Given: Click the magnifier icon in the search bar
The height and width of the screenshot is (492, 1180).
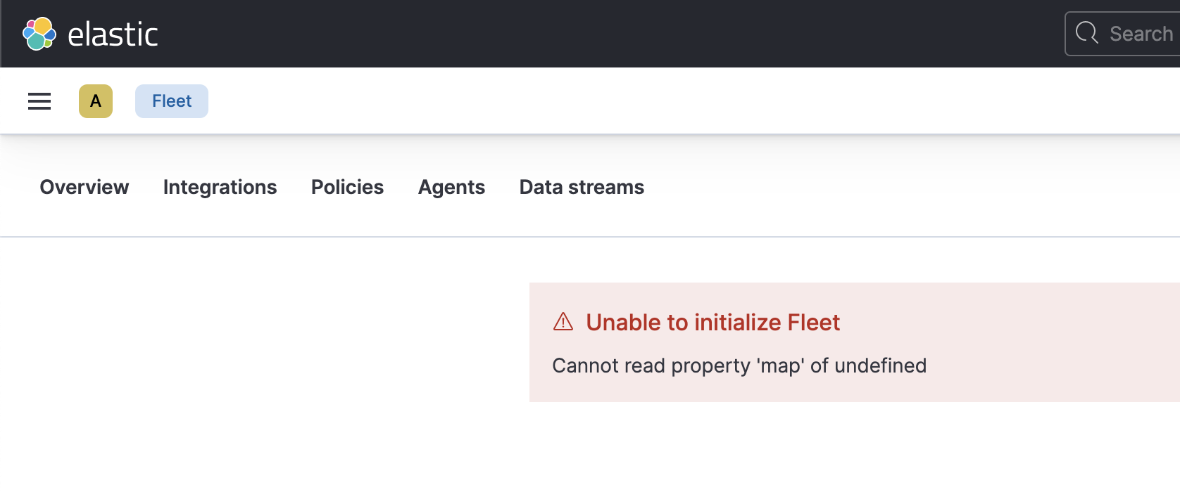Looking at the screenshot, I should (1086, 33).
